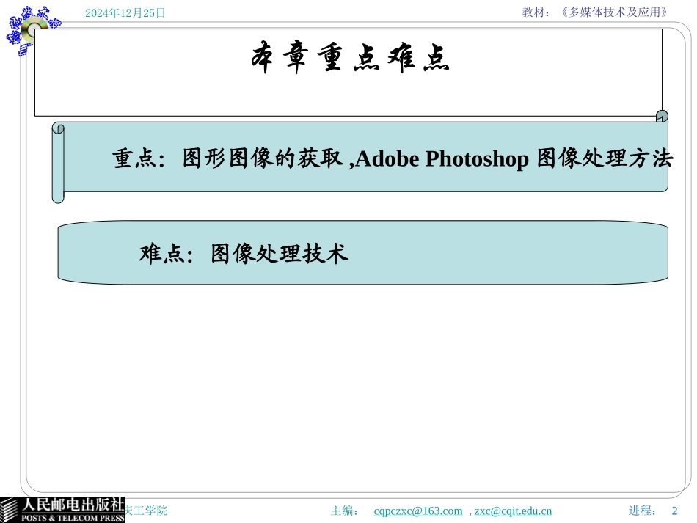The image size is (697, 523).
Task: Click the 主编 label in footer
Action: pyautogui.click(x=345, y=511)
